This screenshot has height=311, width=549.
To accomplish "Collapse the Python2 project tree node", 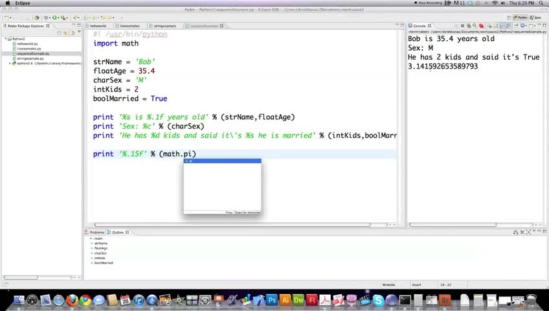I will [6, 39].
